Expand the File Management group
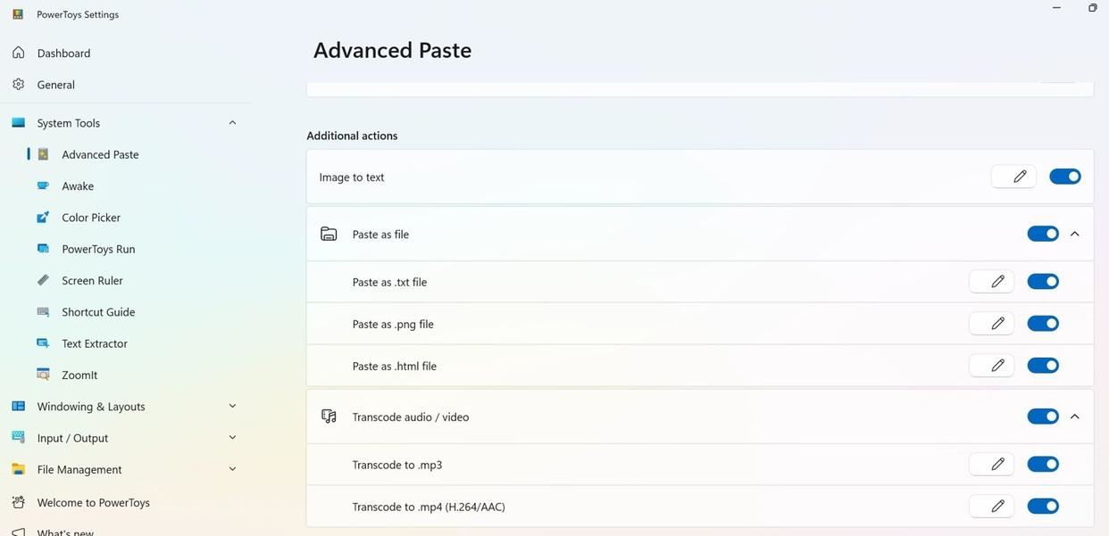 click(232, 469)
